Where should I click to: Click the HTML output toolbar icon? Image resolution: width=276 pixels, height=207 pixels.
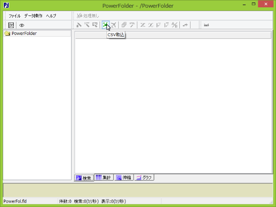point(132,25)
